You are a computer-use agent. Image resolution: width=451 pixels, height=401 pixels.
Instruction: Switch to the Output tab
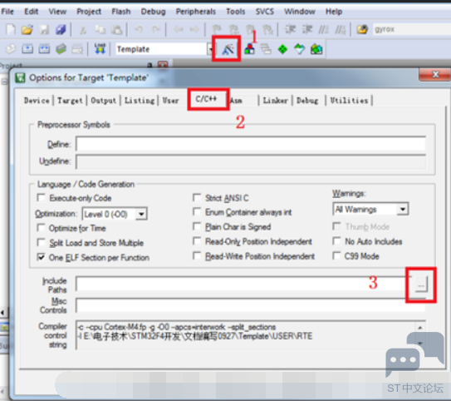tap(104, 101)
